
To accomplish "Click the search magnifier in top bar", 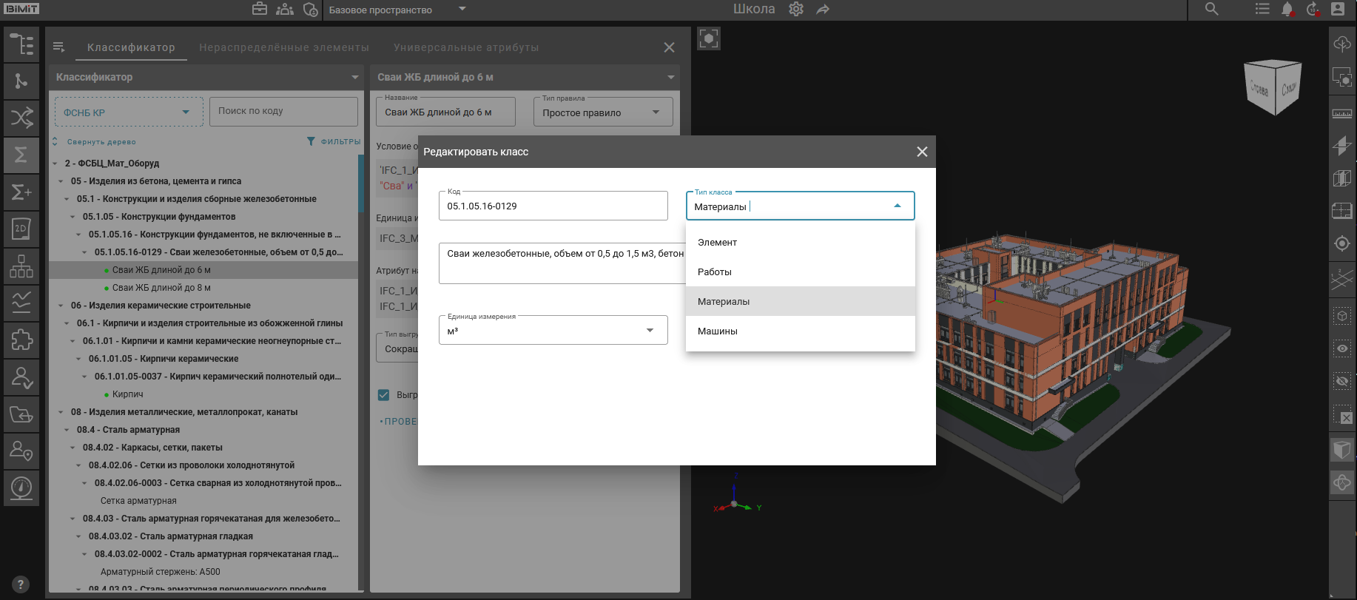I will pos(1211,9).
